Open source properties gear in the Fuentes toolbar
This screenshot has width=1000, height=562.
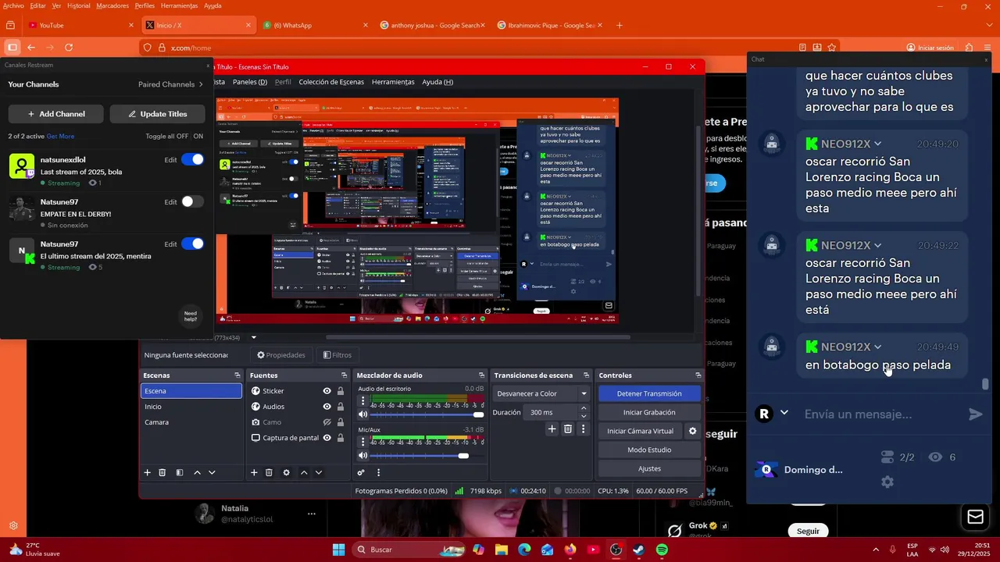(x=286, y=472)
